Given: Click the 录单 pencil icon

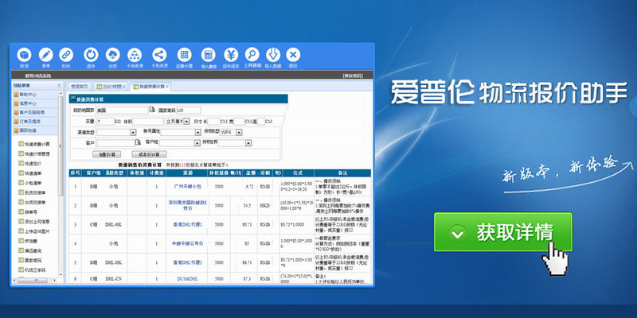Looking at the screenshot, I should [x=45, y=55].
